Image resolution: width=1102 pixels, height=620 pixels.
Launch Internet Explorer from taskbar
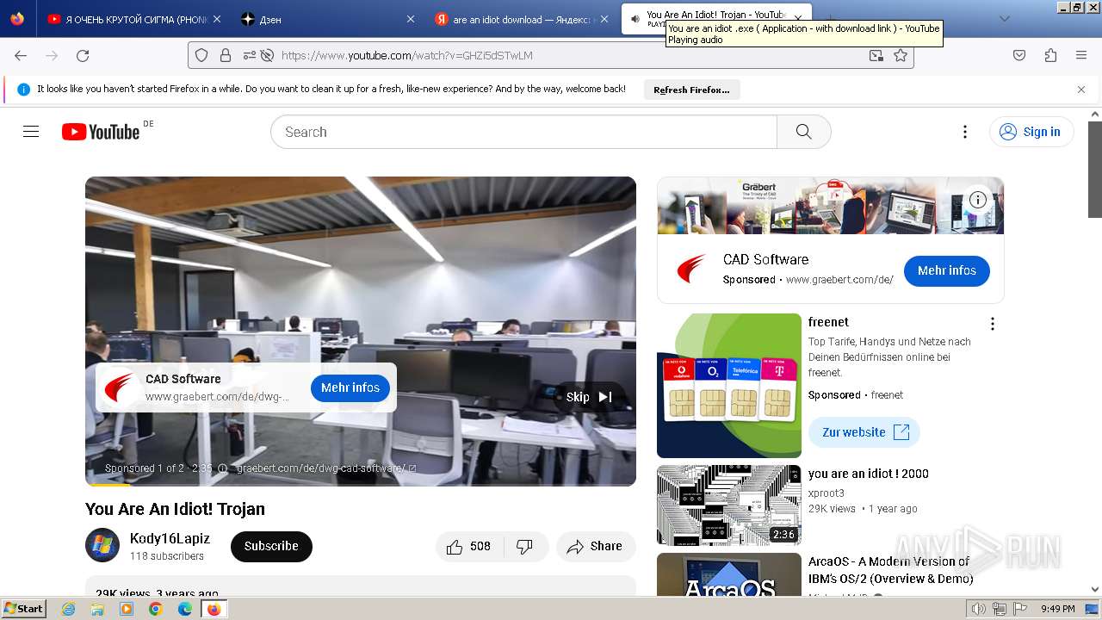pos(69,609)
